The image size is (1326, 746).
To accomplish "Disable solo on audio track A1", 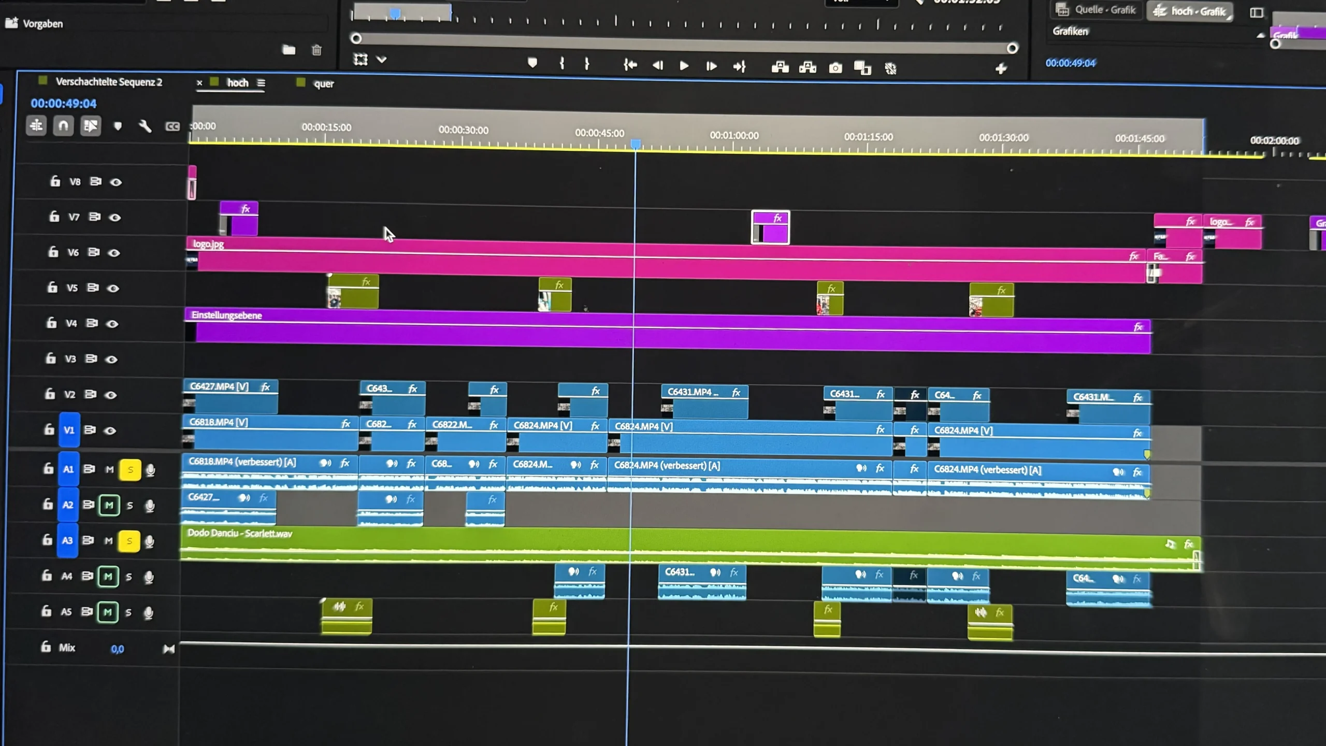I will [130, 470].
